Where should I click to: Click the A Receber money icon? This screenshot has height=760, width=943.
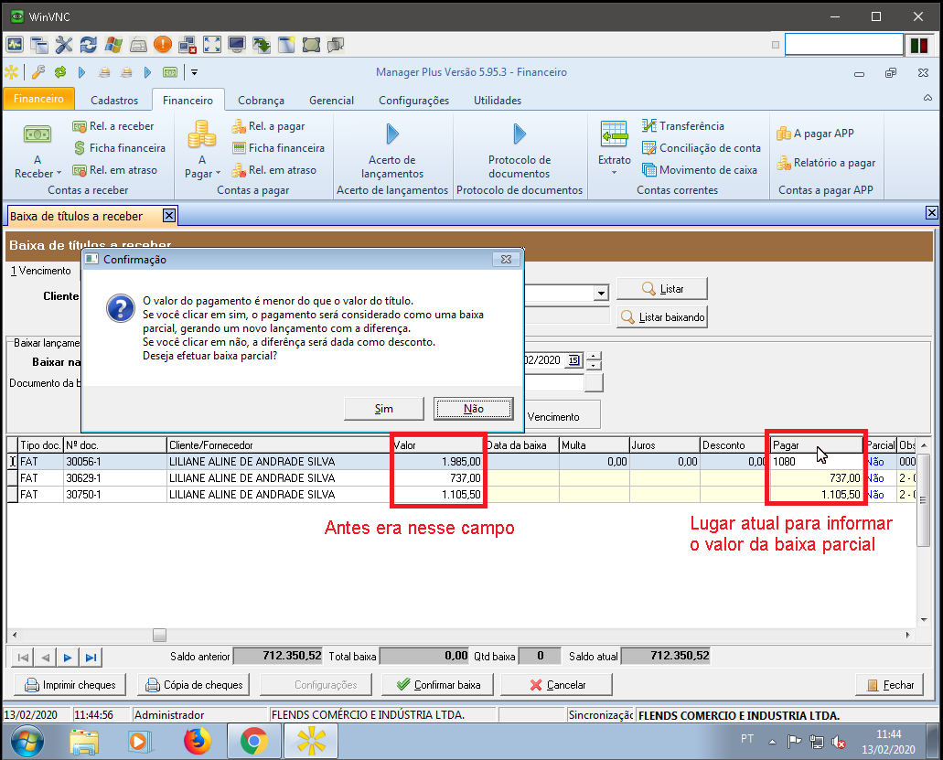point(37,135)
